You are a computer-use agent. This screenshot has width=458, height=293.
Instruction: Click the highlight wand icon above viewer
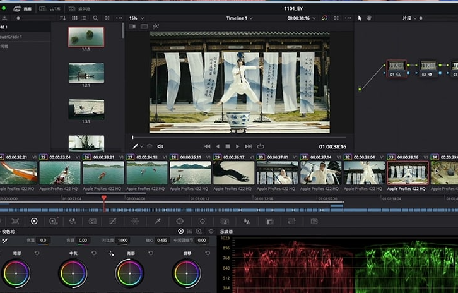point(156,27)
